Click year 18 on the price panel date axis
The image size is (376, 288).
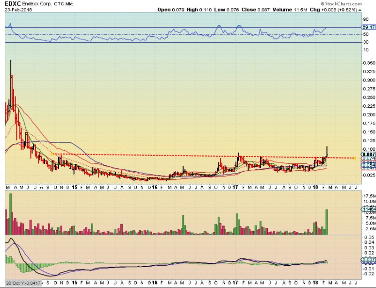(315, 187)
